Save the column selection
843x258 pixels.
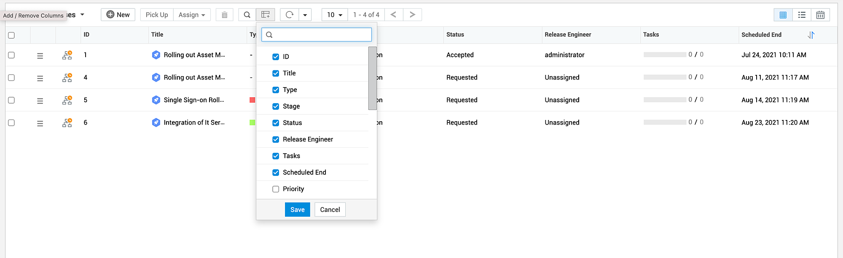297,210
